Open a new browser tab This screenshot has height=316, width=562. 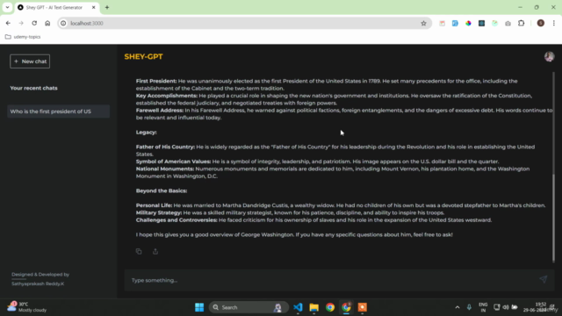point(107,7)
